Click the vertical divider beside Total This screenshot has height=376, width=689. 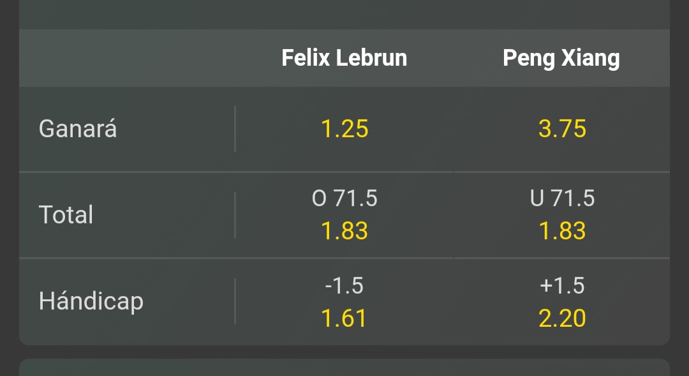[x=235, y=215]
